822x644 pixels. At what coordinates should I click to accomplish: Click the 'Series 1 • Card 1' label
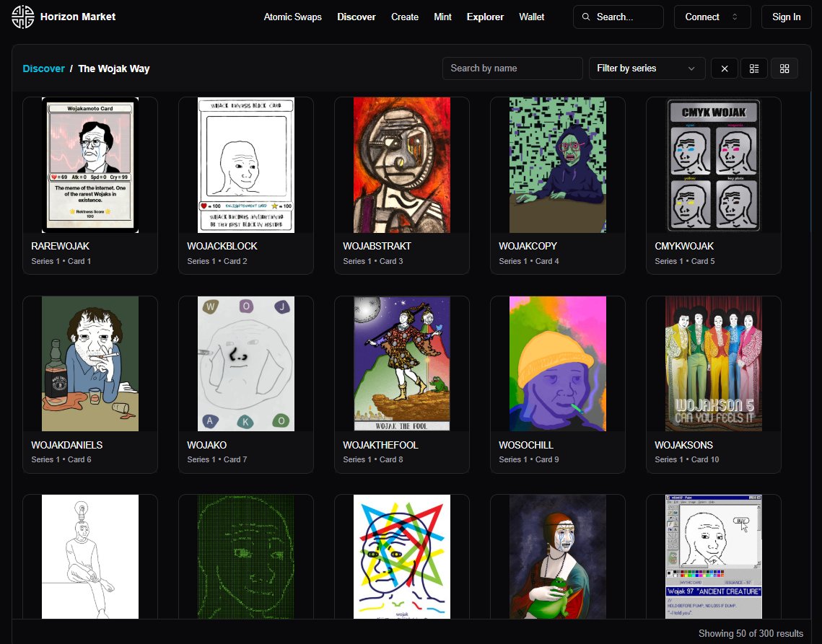[61, 261]
